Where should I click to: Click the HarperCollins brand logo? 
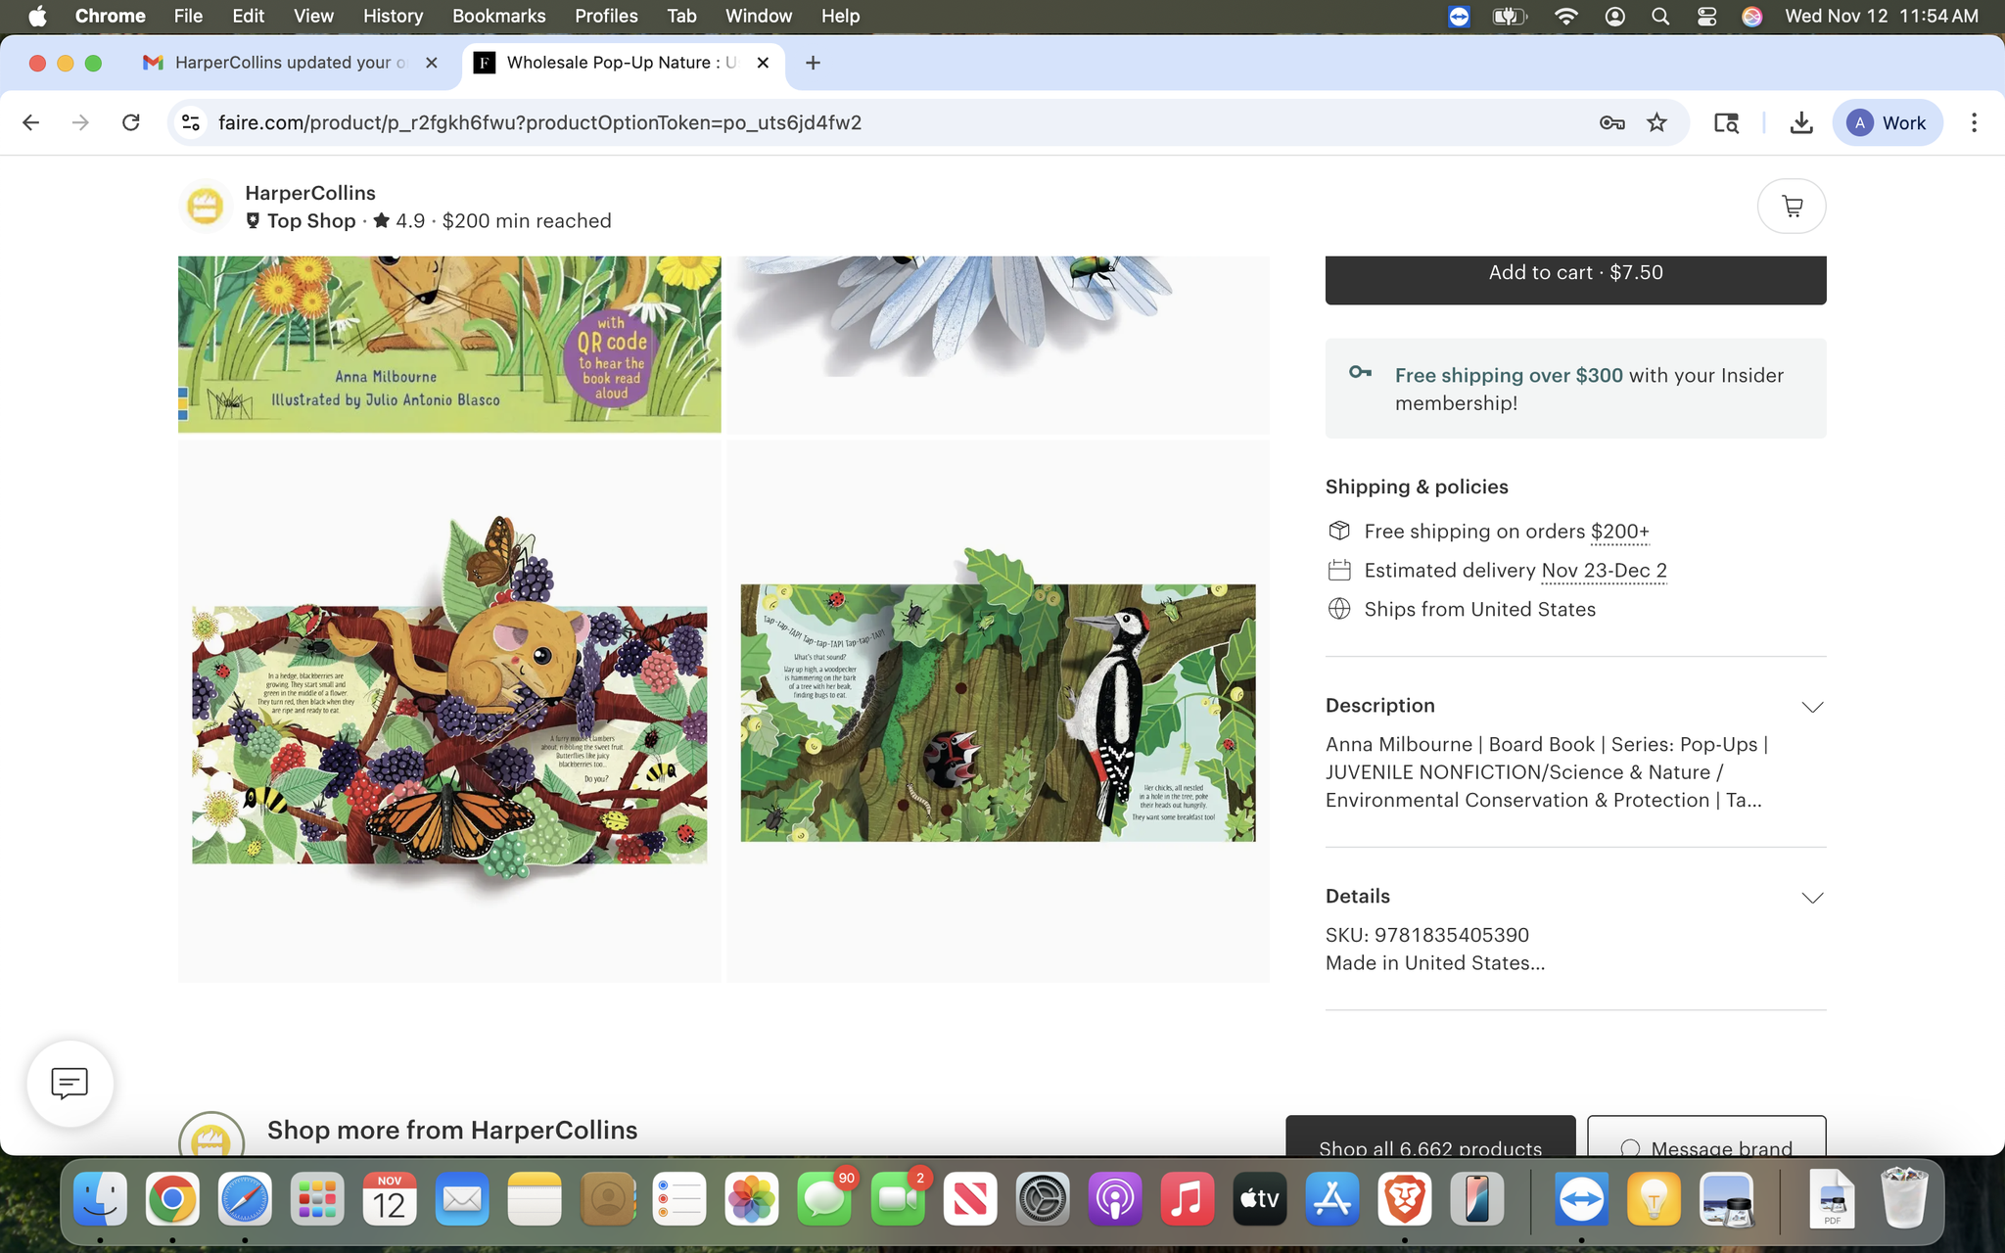point(206,207)
